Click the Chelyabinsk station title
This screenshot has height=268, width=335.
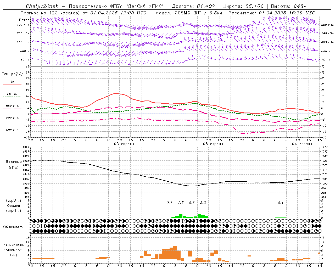(x=42, y=6)
